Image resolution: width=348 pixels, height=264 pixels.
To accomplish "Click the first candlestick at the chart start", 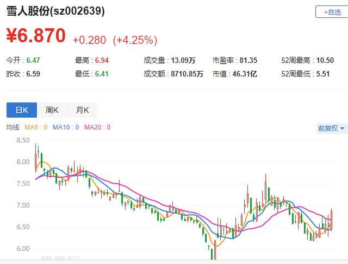I will (x=35, y=158).
